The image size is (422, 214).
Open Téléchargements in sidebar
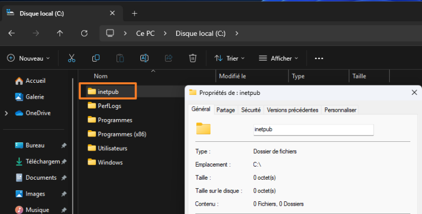pyautogui.click(x=42, y=161)
